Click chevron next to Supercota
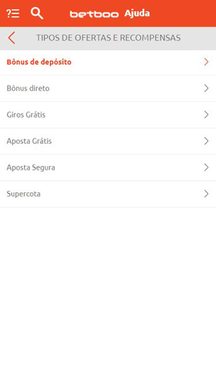 point(206,194)
